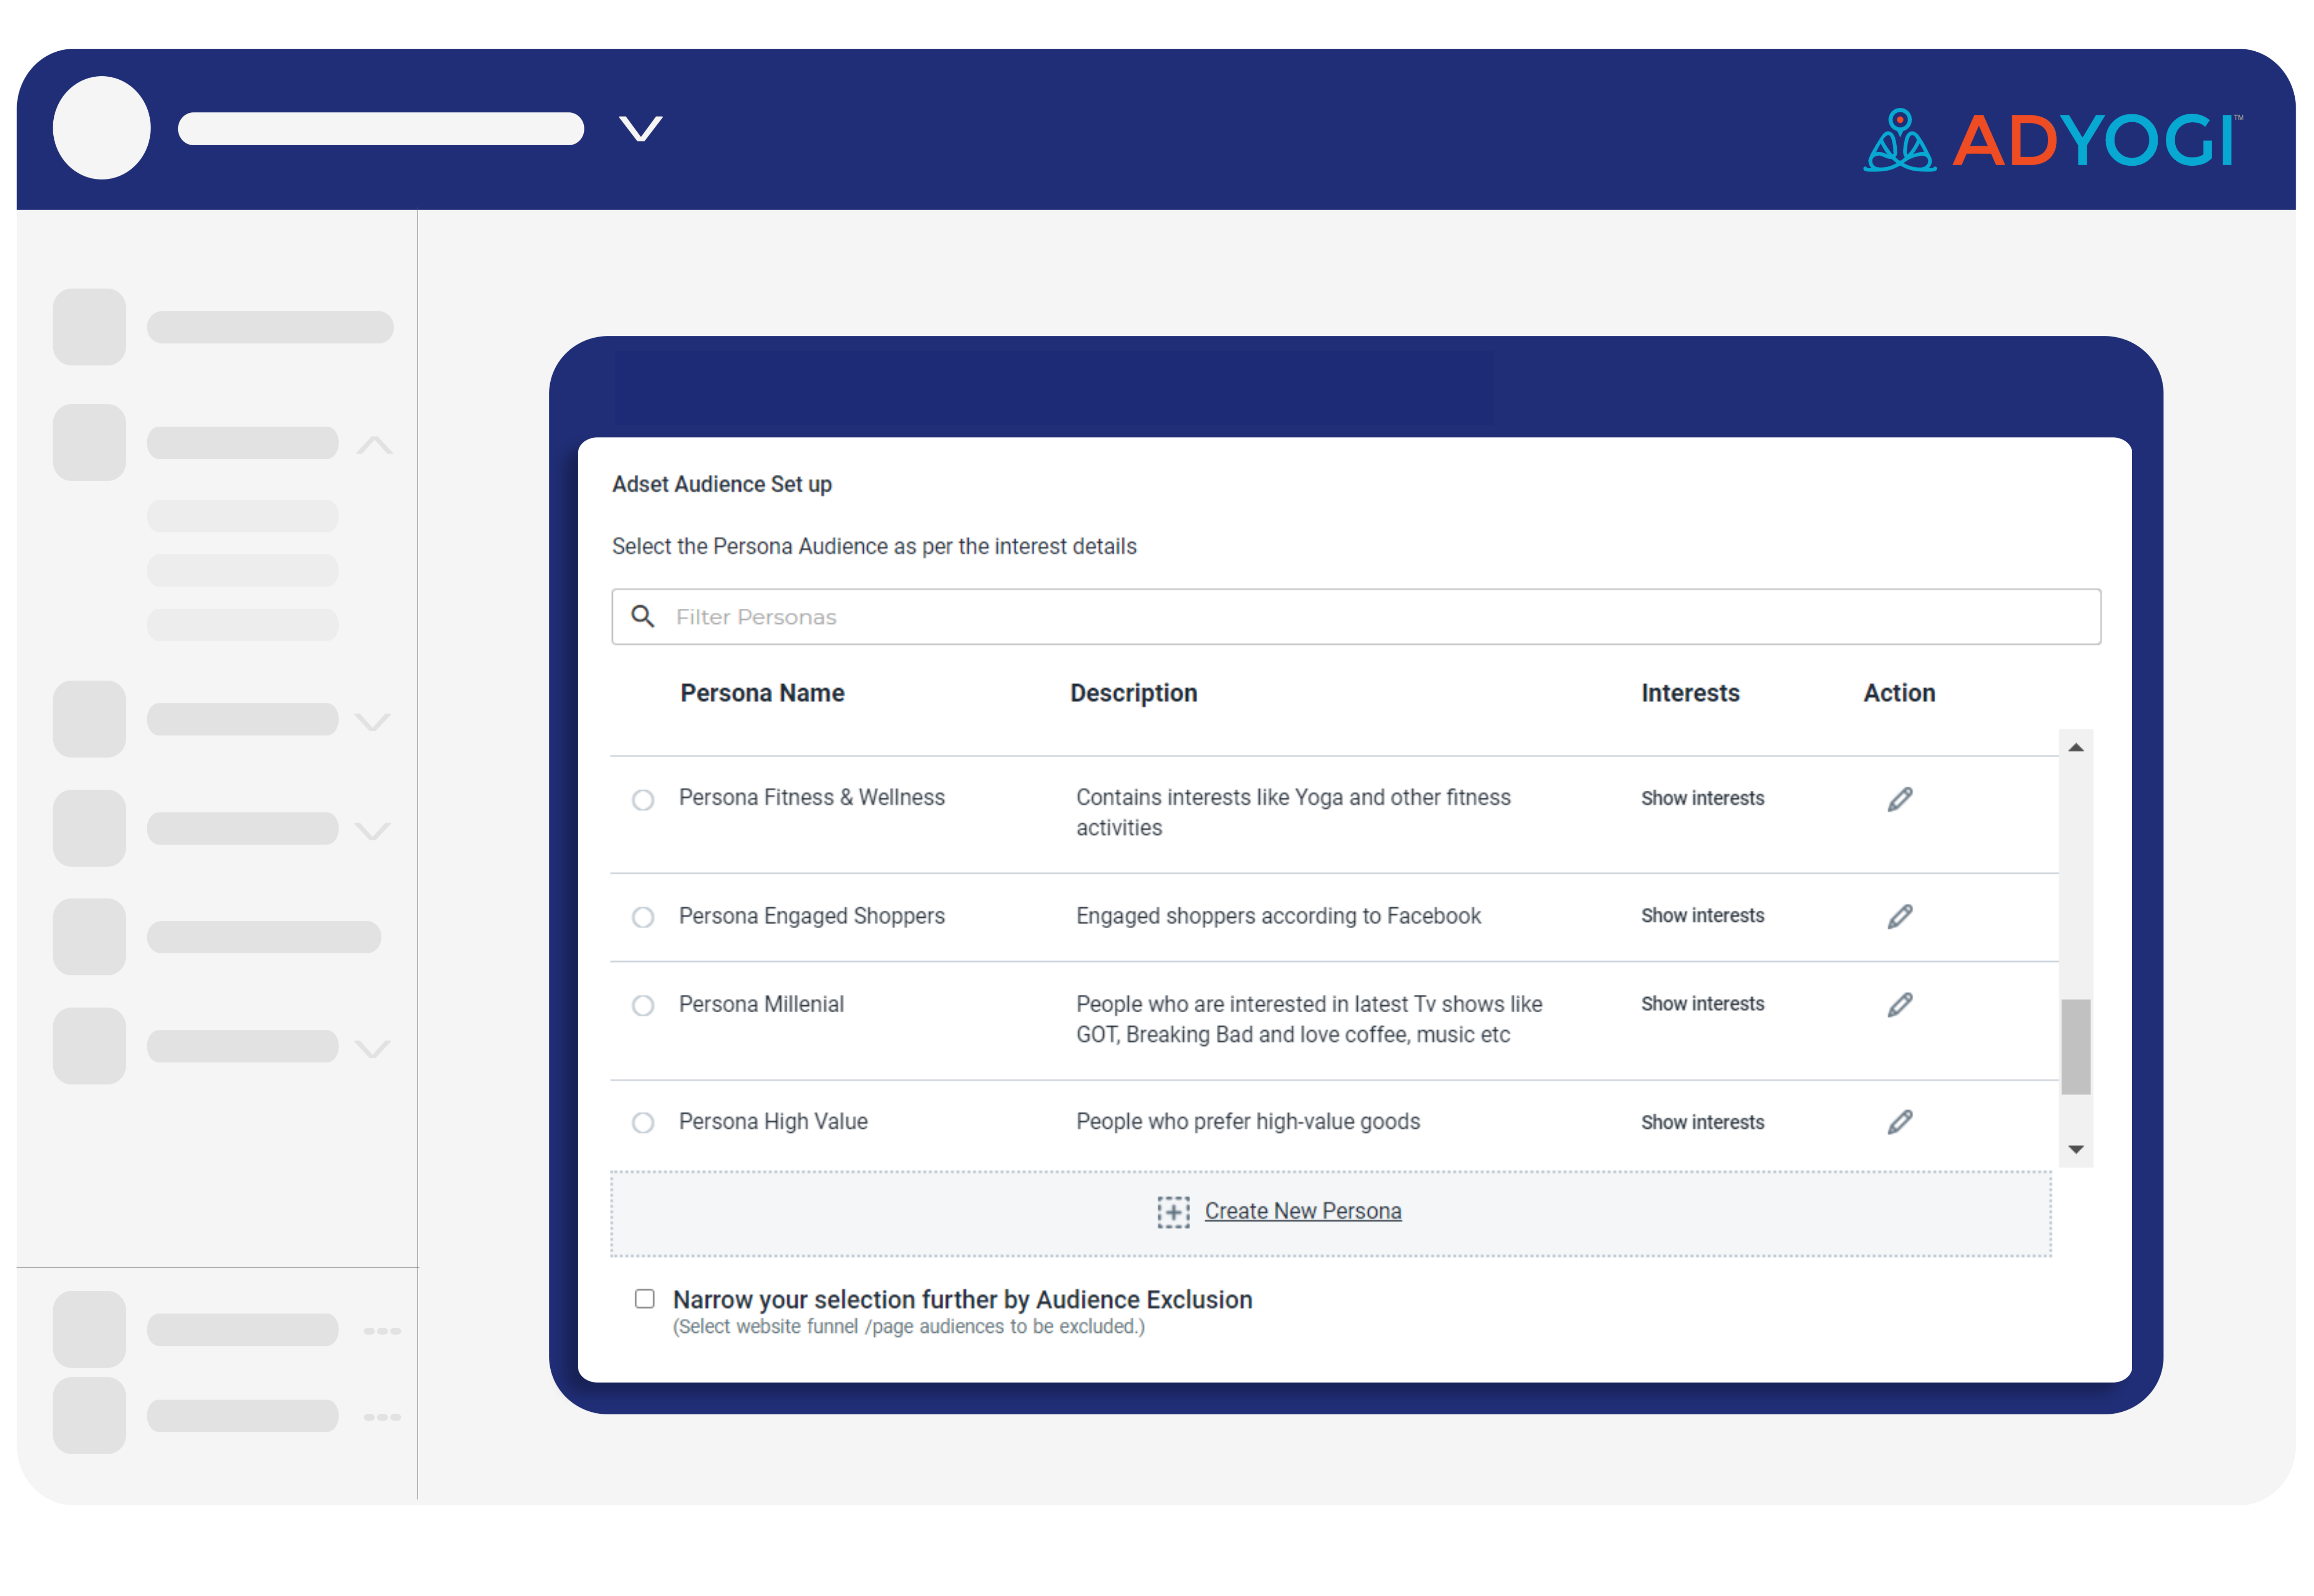Click Create New Persona link

tap(1302, 1210)
